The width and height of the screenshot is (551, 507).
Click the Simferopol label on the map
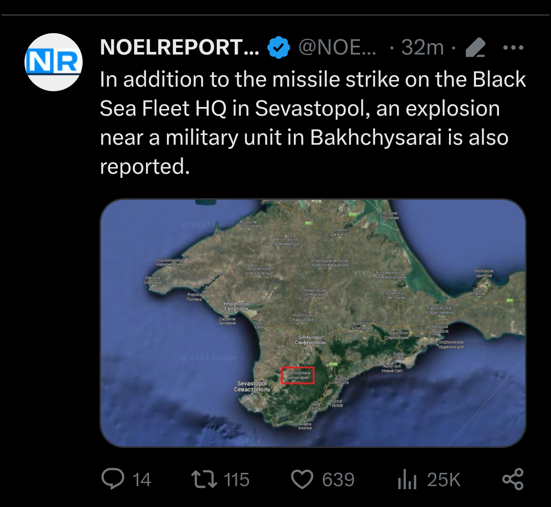(310, 340)
